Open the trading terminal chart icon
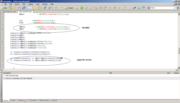180x103 pixels. coord(143,8)
